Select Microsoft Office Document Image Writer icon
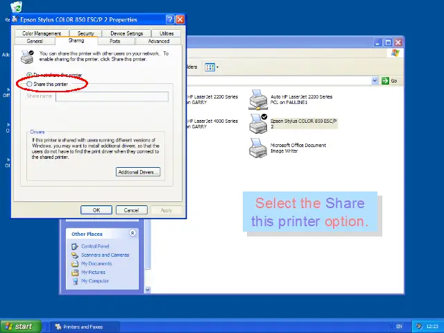This screenshot has height=333, width=444. [x=258, y=148]
